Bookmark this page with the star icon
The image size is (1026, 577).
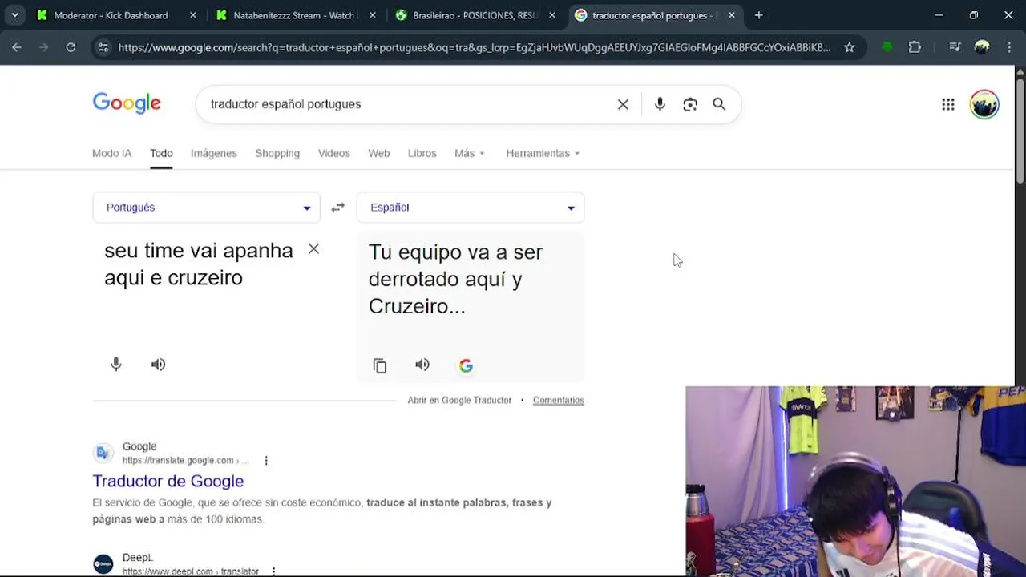click(x=849, y=47)
